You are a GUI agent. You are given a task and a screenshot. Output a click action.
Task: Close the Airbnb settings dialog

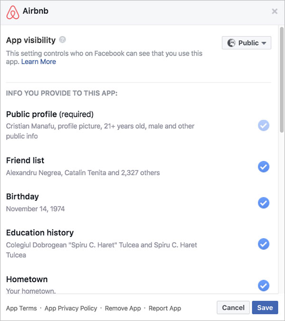pyautogui.click(x=275, y=11)
